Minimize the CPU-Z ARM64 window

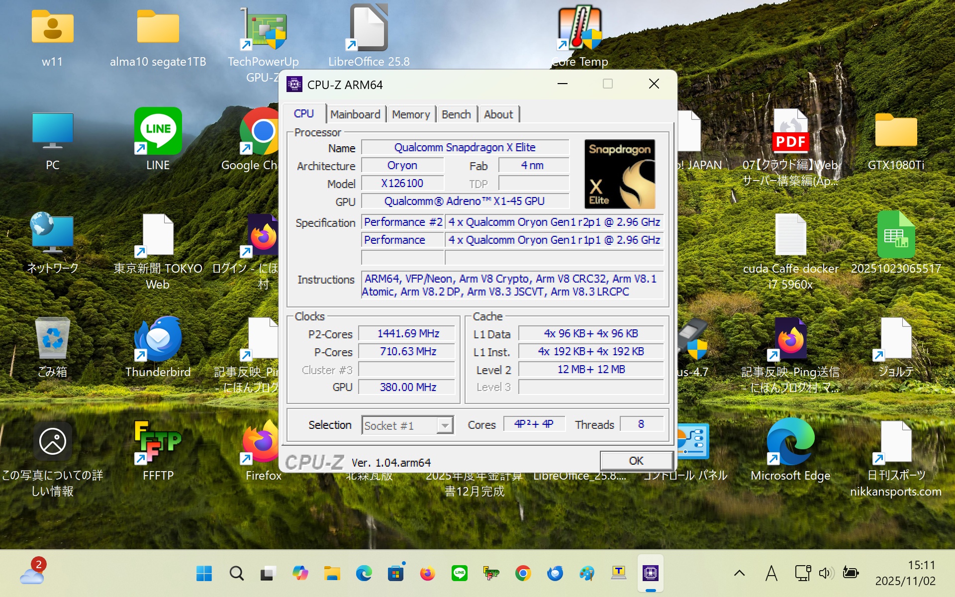click(563, 84)
